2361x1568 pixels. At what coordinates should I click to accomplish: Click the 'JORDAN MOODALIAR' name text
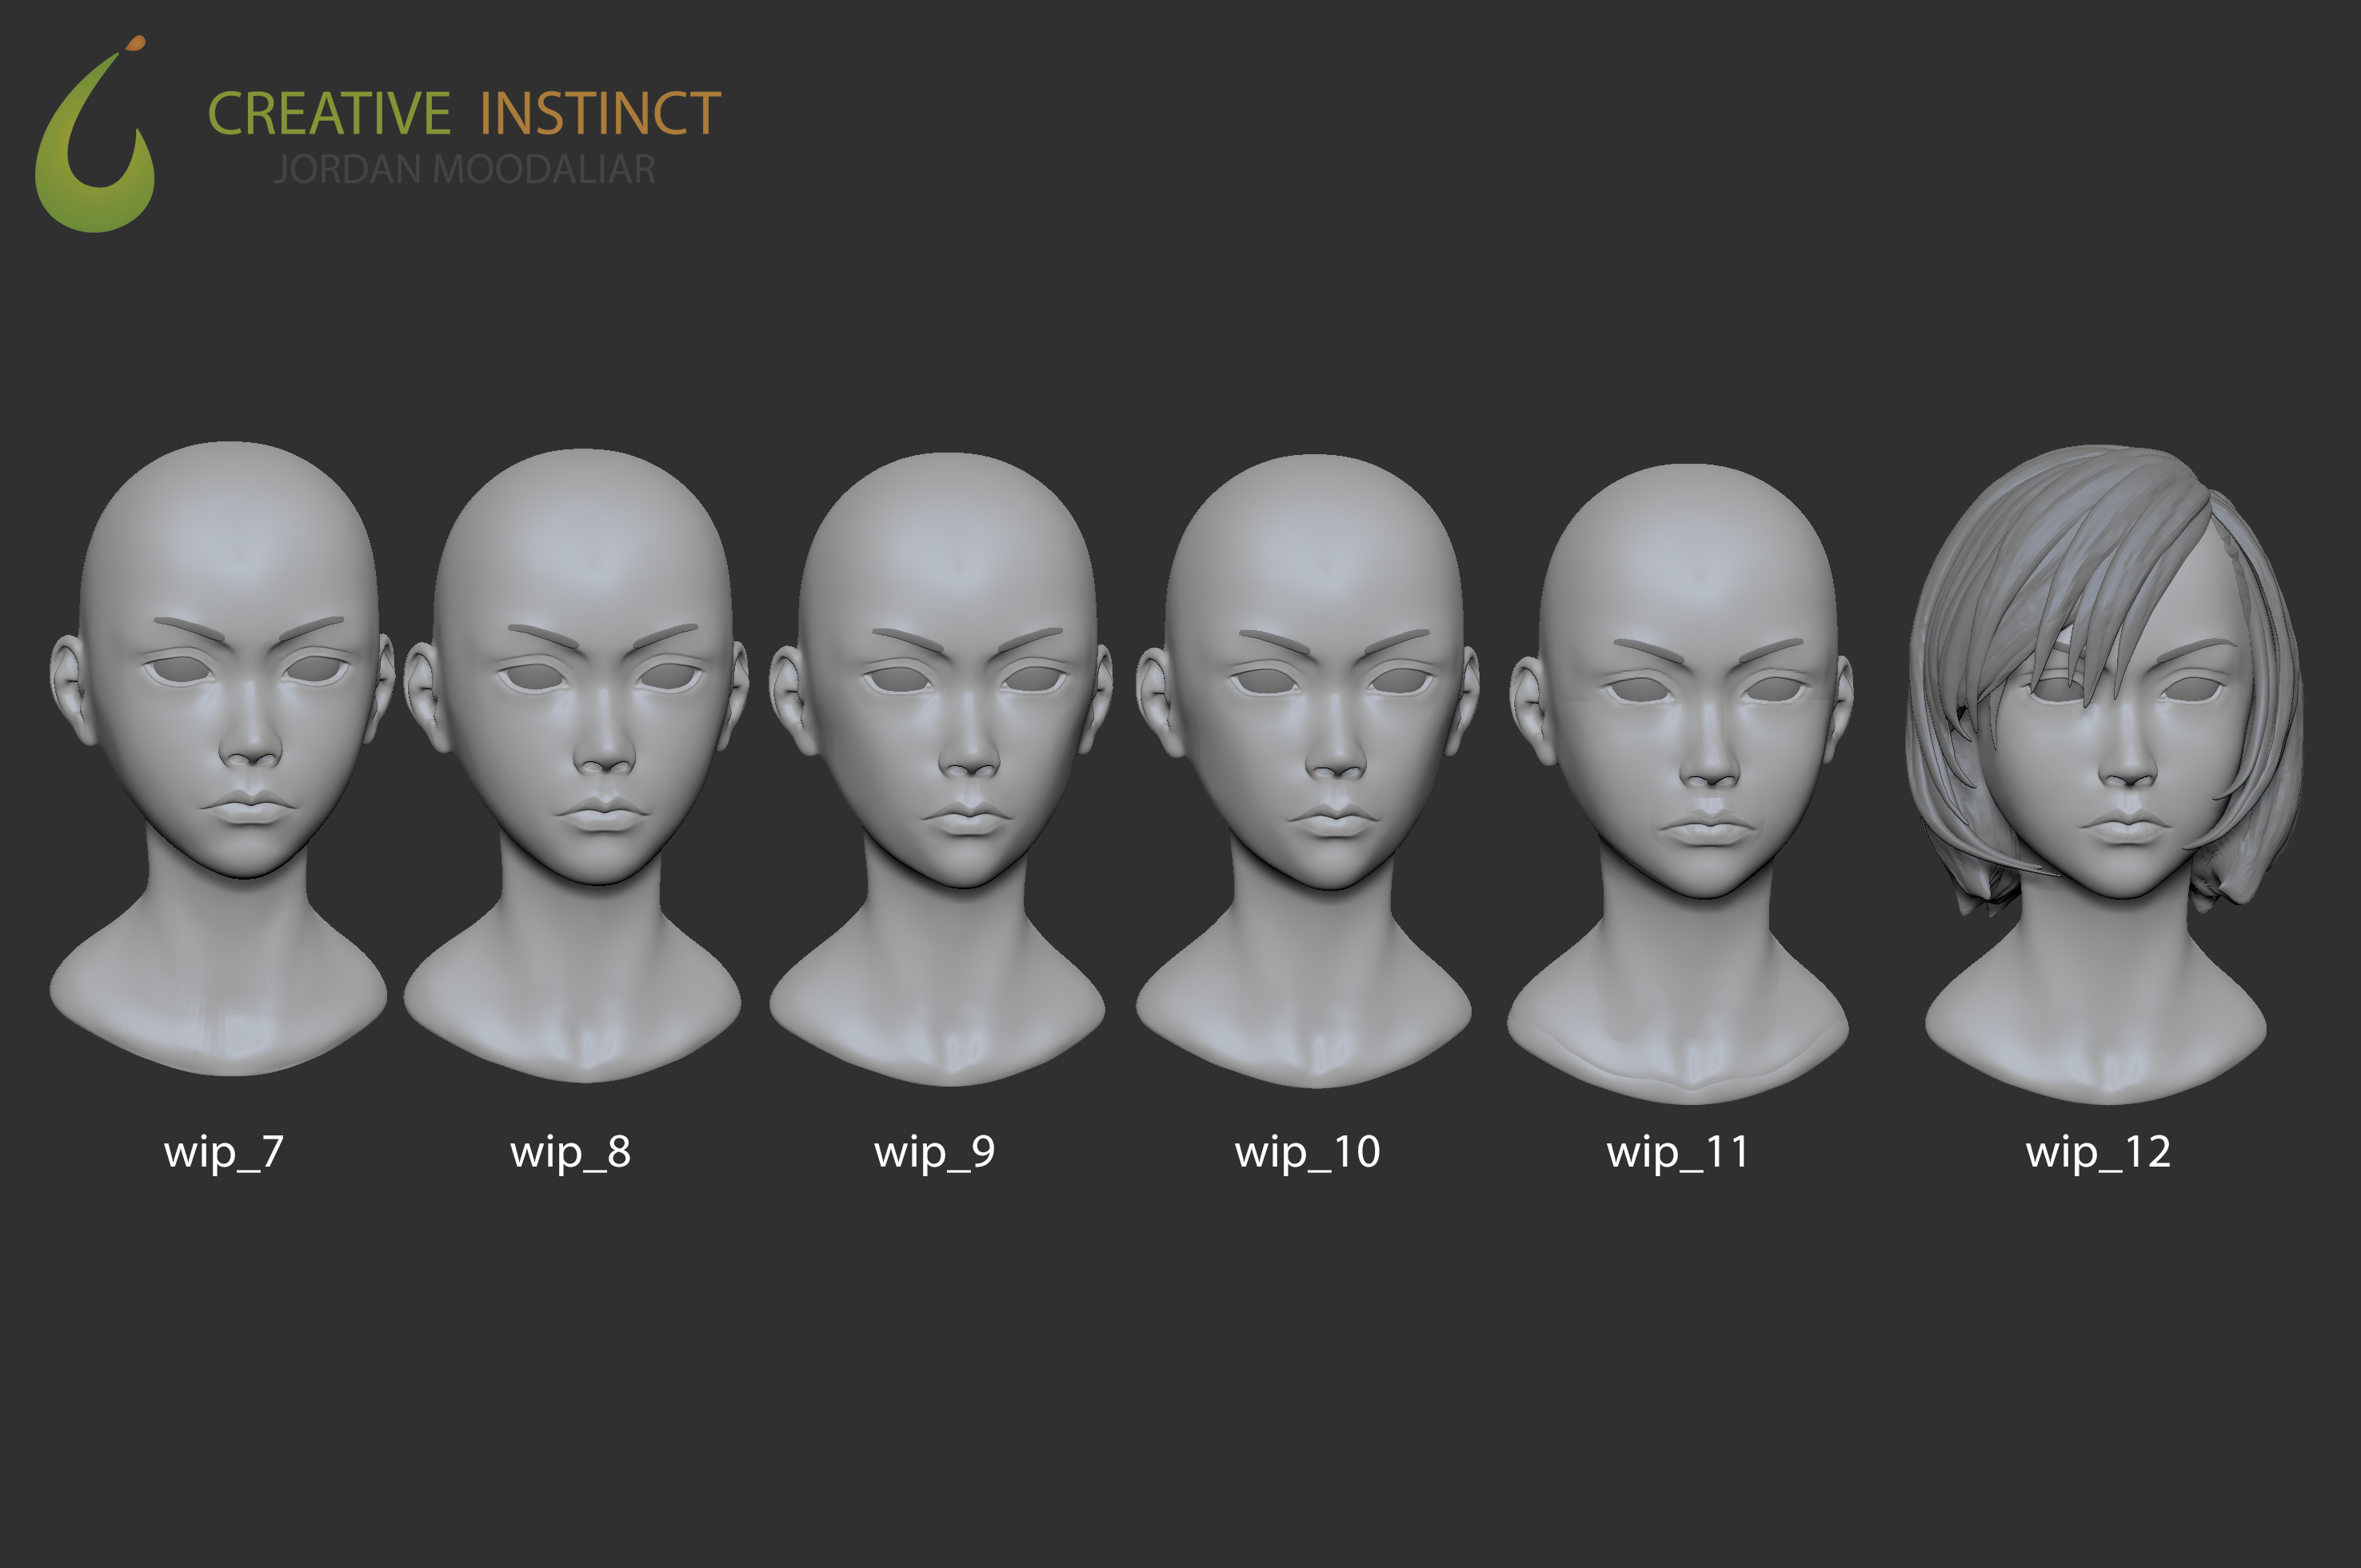pyautogui.click(x=465, y=170)
